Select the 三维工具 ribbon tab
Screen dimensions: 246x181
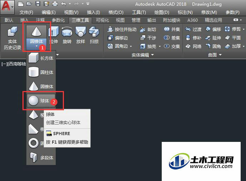click(x=80, y=20)
